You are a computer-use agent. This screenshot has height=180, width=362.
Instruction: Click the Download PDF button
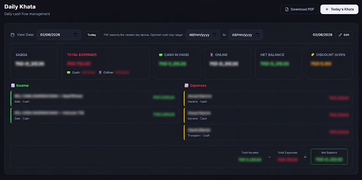pos(299,10)
